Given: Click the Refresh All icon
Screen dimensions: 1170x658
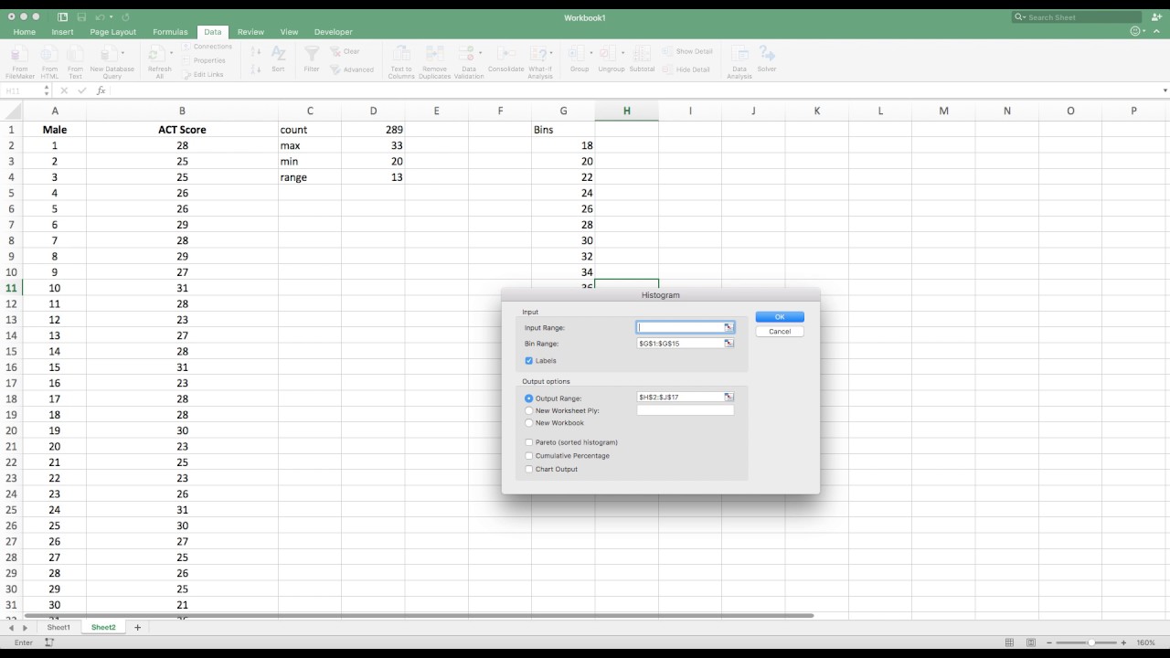Looking at the screenshot, I should [157, 55].
